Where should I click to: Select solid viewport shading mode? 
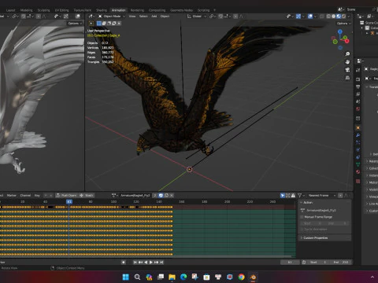pos(333,17)
